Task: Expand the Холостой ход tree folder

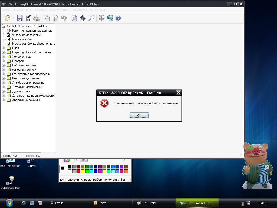Action: point(4,57)
